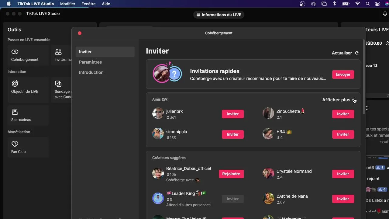This screenshot has height=219, width=389.
Task: Click simonipala's profile avatar
Action: point(158,134)
